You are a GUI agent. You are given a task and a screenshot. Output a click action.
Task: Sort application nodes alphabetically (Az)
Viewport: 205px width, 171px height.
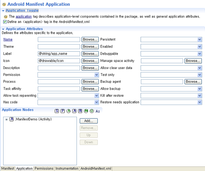(98, 111)
